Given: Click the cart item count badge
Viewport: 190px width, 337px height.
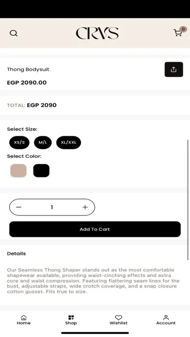Looking at the screenshot, I should (183, 29).
